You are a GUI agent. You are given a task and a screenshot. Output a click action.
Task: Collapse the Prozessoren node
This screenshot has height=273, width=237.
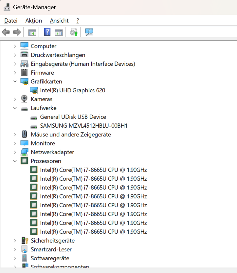(x=15, y=161)
